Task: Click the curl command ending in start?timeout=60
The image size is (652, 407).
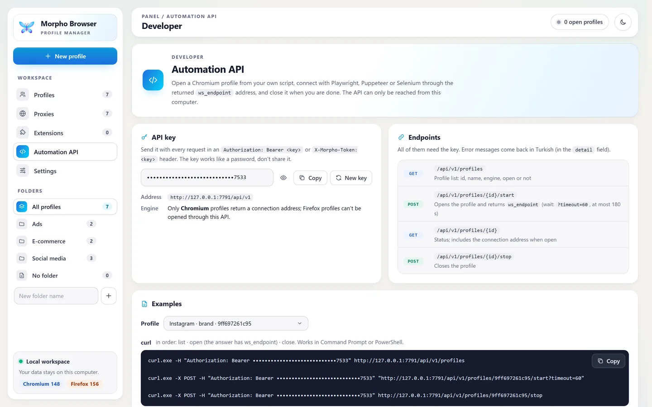Action: pyautogui.click(x=366, y=378)
